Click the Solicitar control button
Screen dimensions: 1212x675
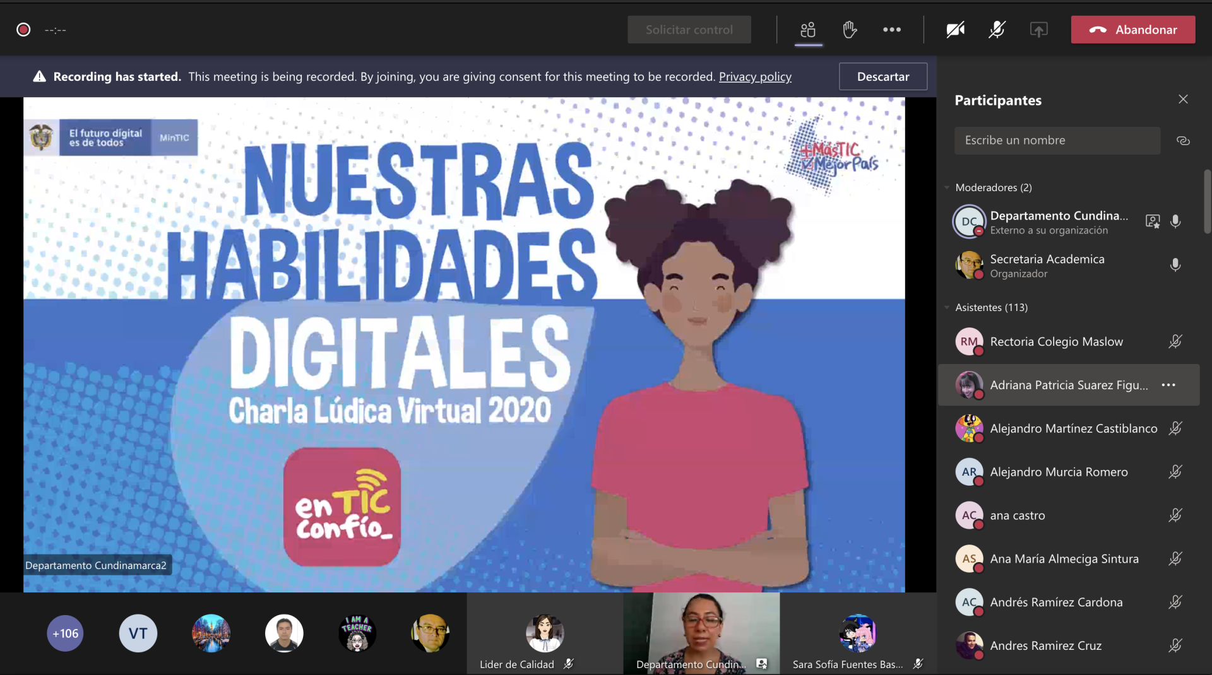click(689, 30)
